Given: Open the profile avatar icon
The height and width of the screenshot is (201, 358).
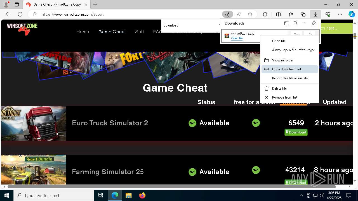Looking at the screenshot, I should click(6, 4).
